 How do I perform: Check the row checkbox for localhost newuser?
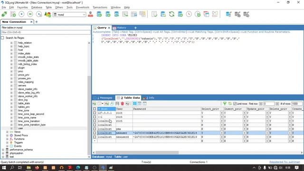tap(95, 133)
